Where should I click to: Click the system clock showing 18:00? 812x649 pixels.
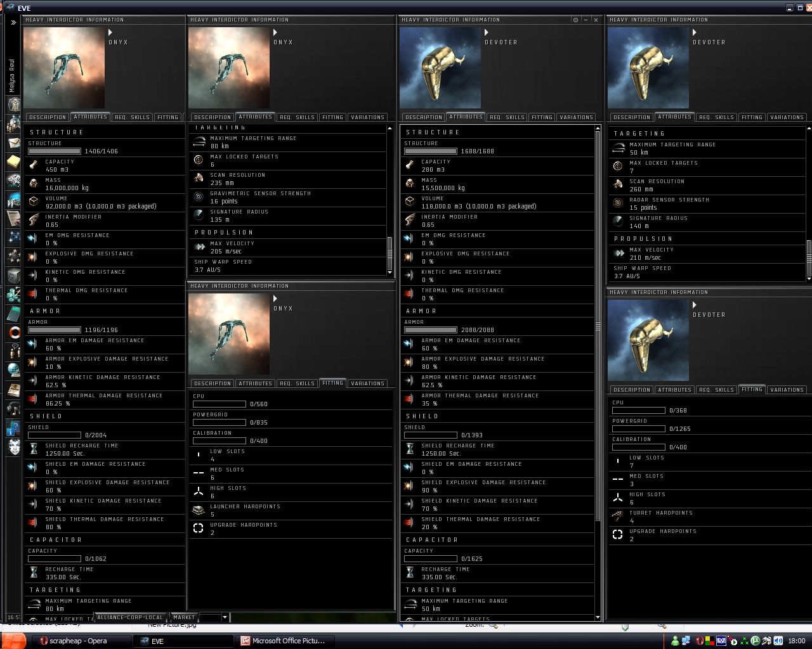coord(796,641)
